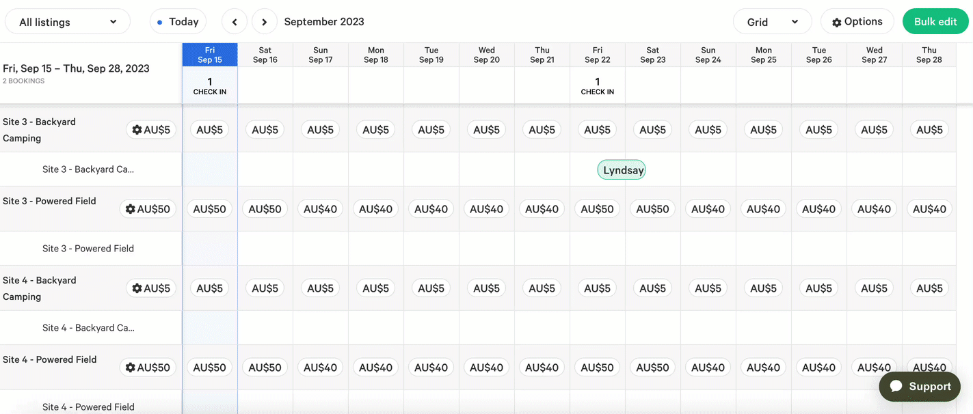View the Sep 22 check-in count cell
Screen dimensions: 973x414
pos(598,85)
